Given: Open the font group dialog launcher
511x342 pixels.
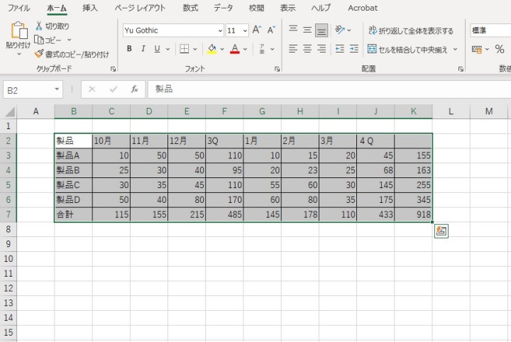Looking at the screenshot, I should pos(277,69).
